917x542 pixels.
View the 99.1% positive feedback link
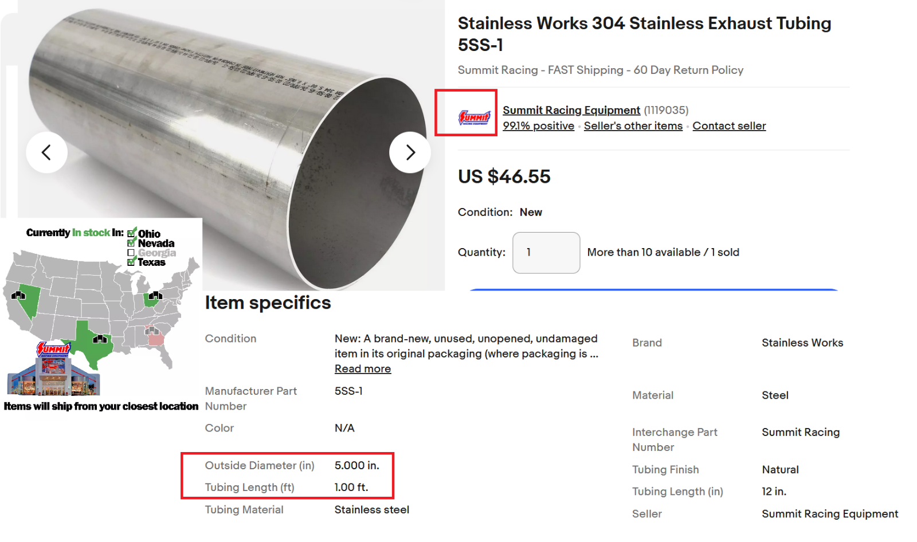538,126
